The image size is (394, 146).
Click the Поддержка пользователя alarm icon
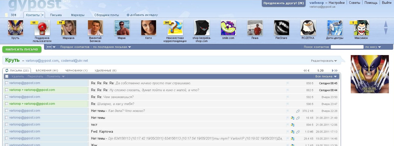pos(42,28)
